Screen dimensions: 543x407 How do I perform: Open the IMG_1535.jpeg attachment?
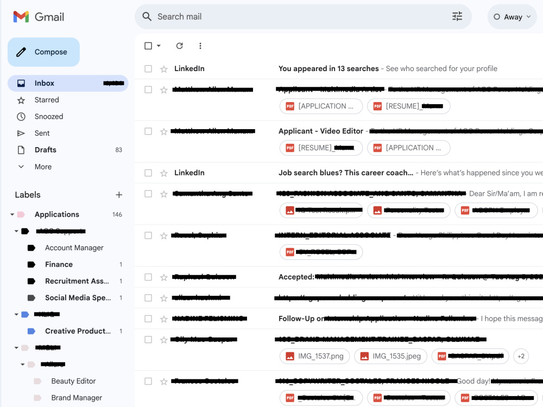390,356
